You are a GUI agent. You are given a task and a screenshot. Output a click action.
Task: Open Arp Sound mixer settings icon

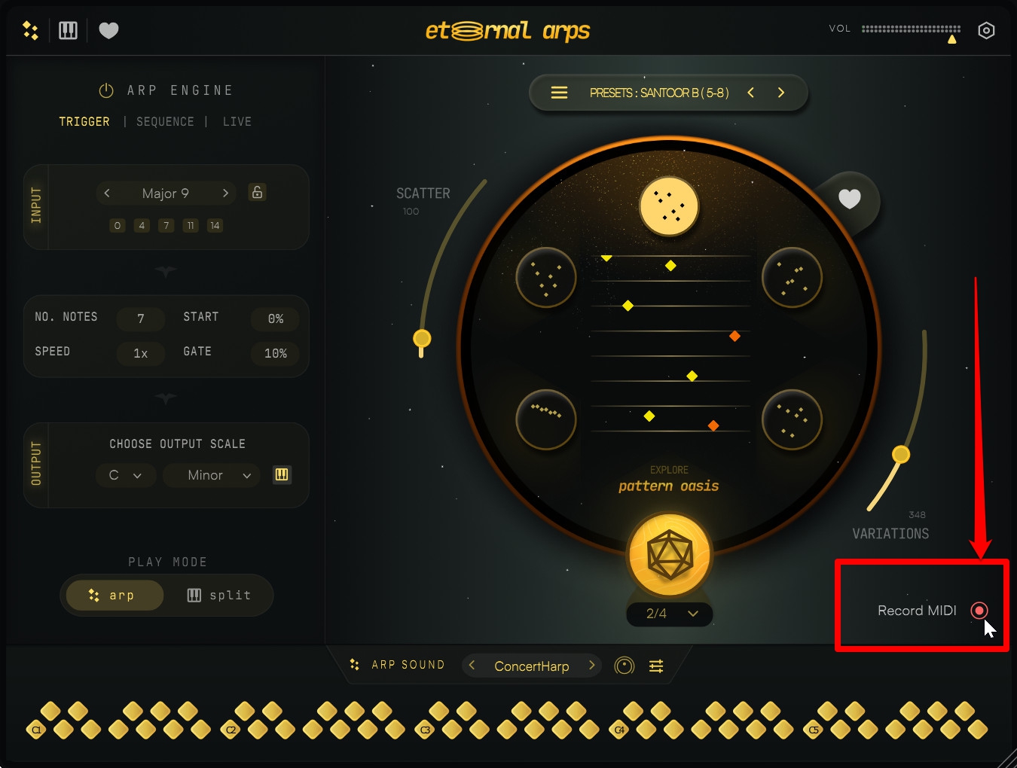click(x=656, y=666)
